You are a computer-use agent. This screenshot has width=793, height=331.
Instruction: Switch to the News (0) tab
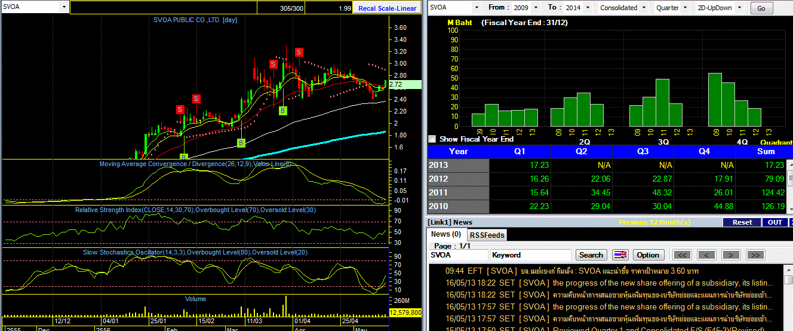pos(445,234)
